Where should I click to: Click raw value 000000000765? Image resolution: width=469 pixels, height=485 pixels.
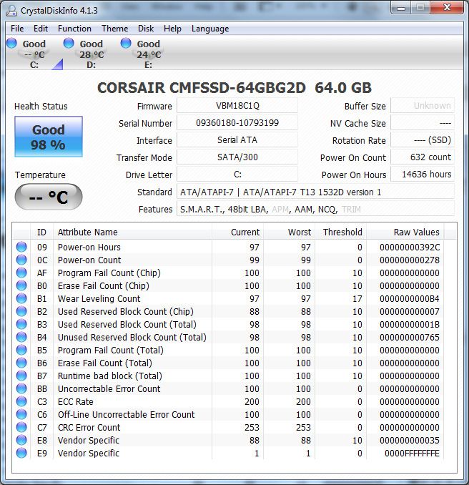[410, 337]
